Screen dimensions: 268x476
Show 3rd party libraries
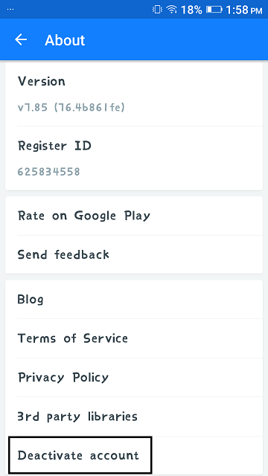(134, 416)
